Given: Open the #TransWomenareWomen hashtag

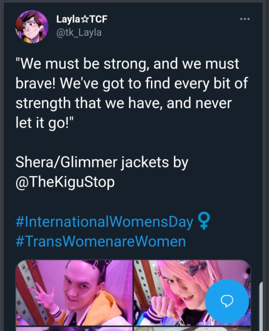Looking at the screenshot, I should [101, 241].
